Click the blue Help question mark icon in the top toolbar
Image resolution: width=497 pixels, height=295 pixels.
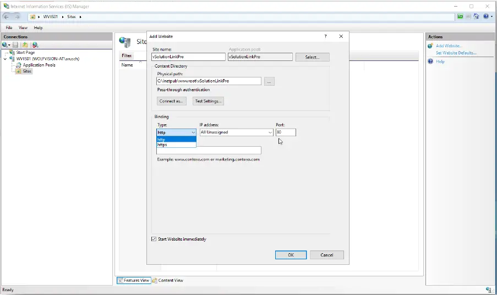pos(486,16)
